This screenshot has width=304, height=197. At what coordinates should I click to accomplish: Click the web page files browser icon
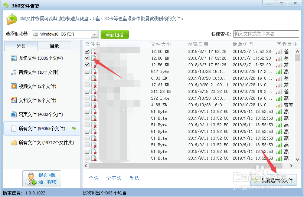coord(14,114)
